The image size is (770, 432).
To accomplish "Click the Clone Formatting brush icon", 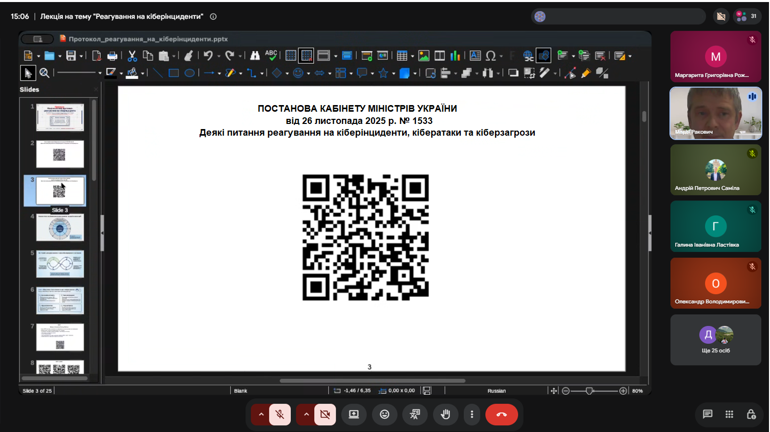I will [x=188, y=56].
